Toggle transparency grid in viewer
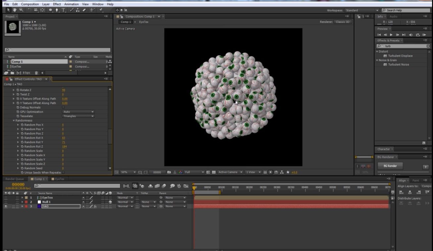 (214, 172)
